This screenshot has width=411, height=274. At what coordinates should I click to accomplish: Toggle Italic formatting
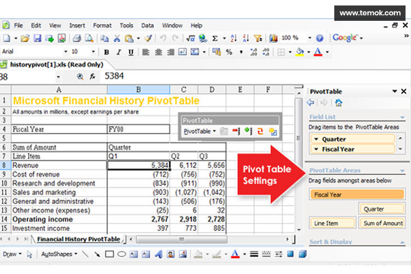tap(118, 52)
